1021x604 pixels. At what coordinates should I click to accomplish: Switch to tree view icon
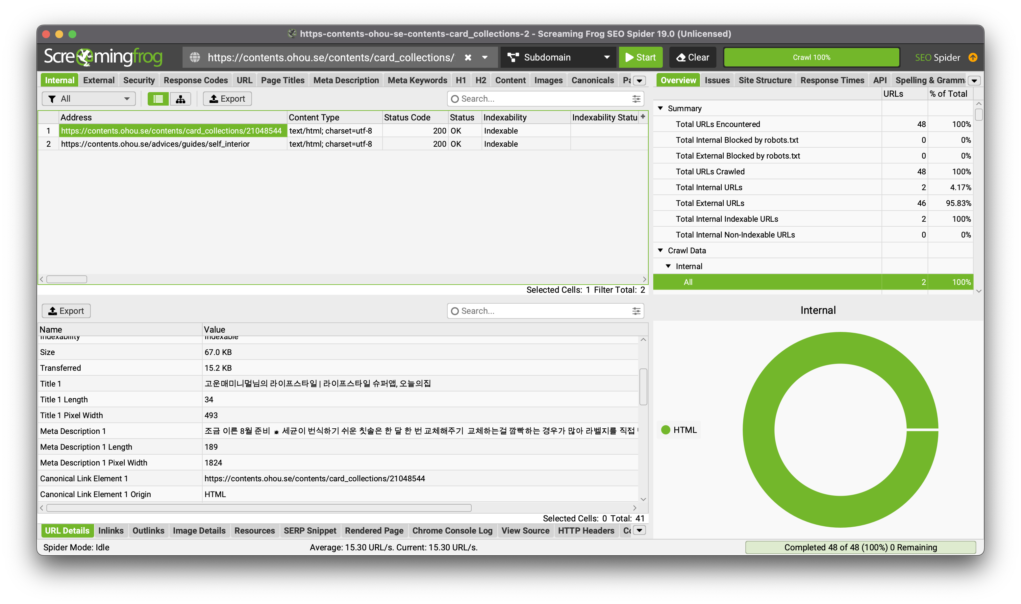pyautogui.click(x=180, y=99)
